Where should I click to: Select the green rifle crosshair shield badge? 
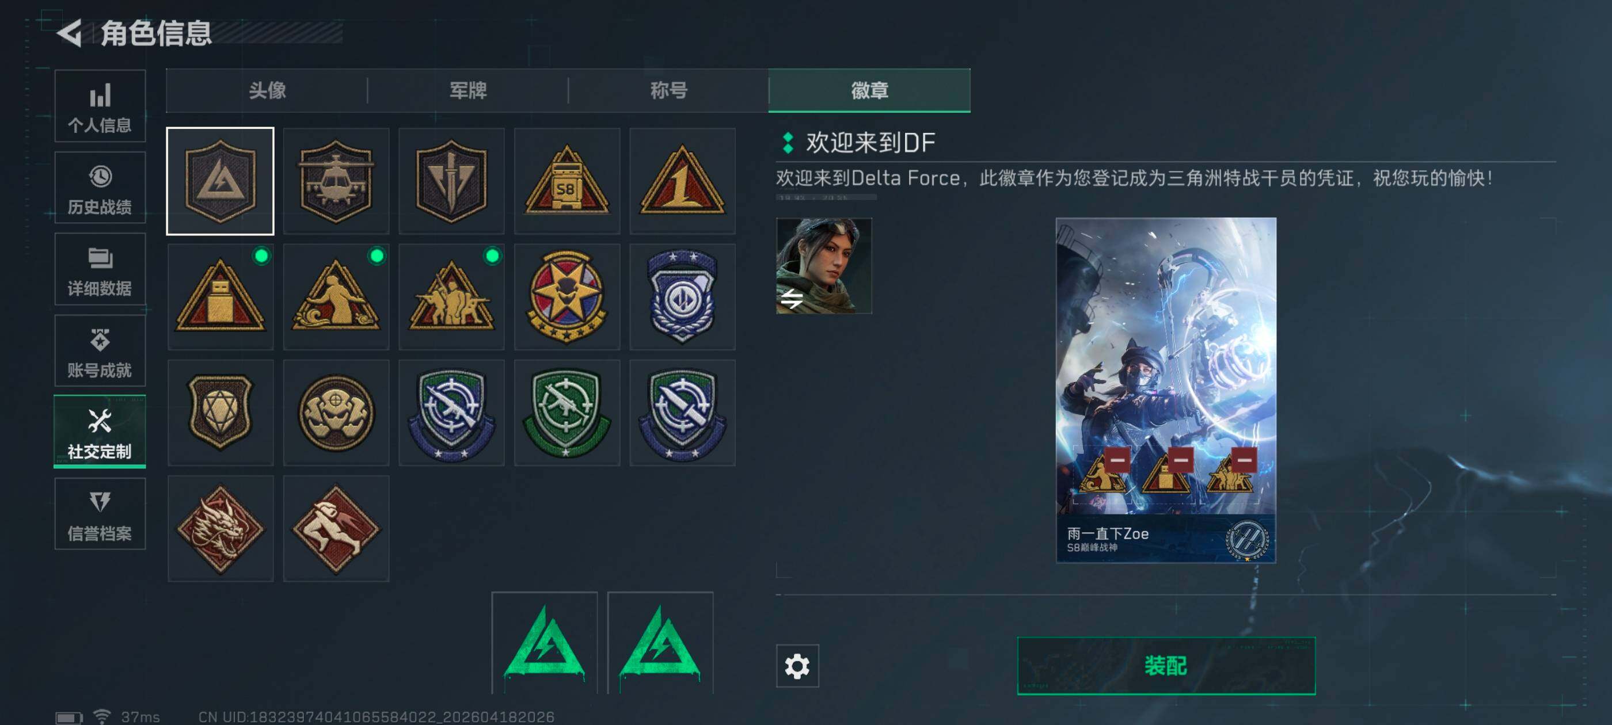pyautogui.click(x=567, y=413)
